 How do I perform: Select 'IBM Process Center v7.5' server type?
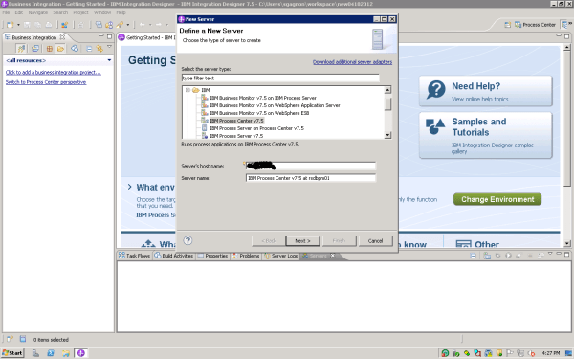[236, 121]
